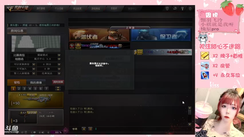244x137 pixels.
Task: Join the 潜伏者 team banner
Action: pos(99,35)
